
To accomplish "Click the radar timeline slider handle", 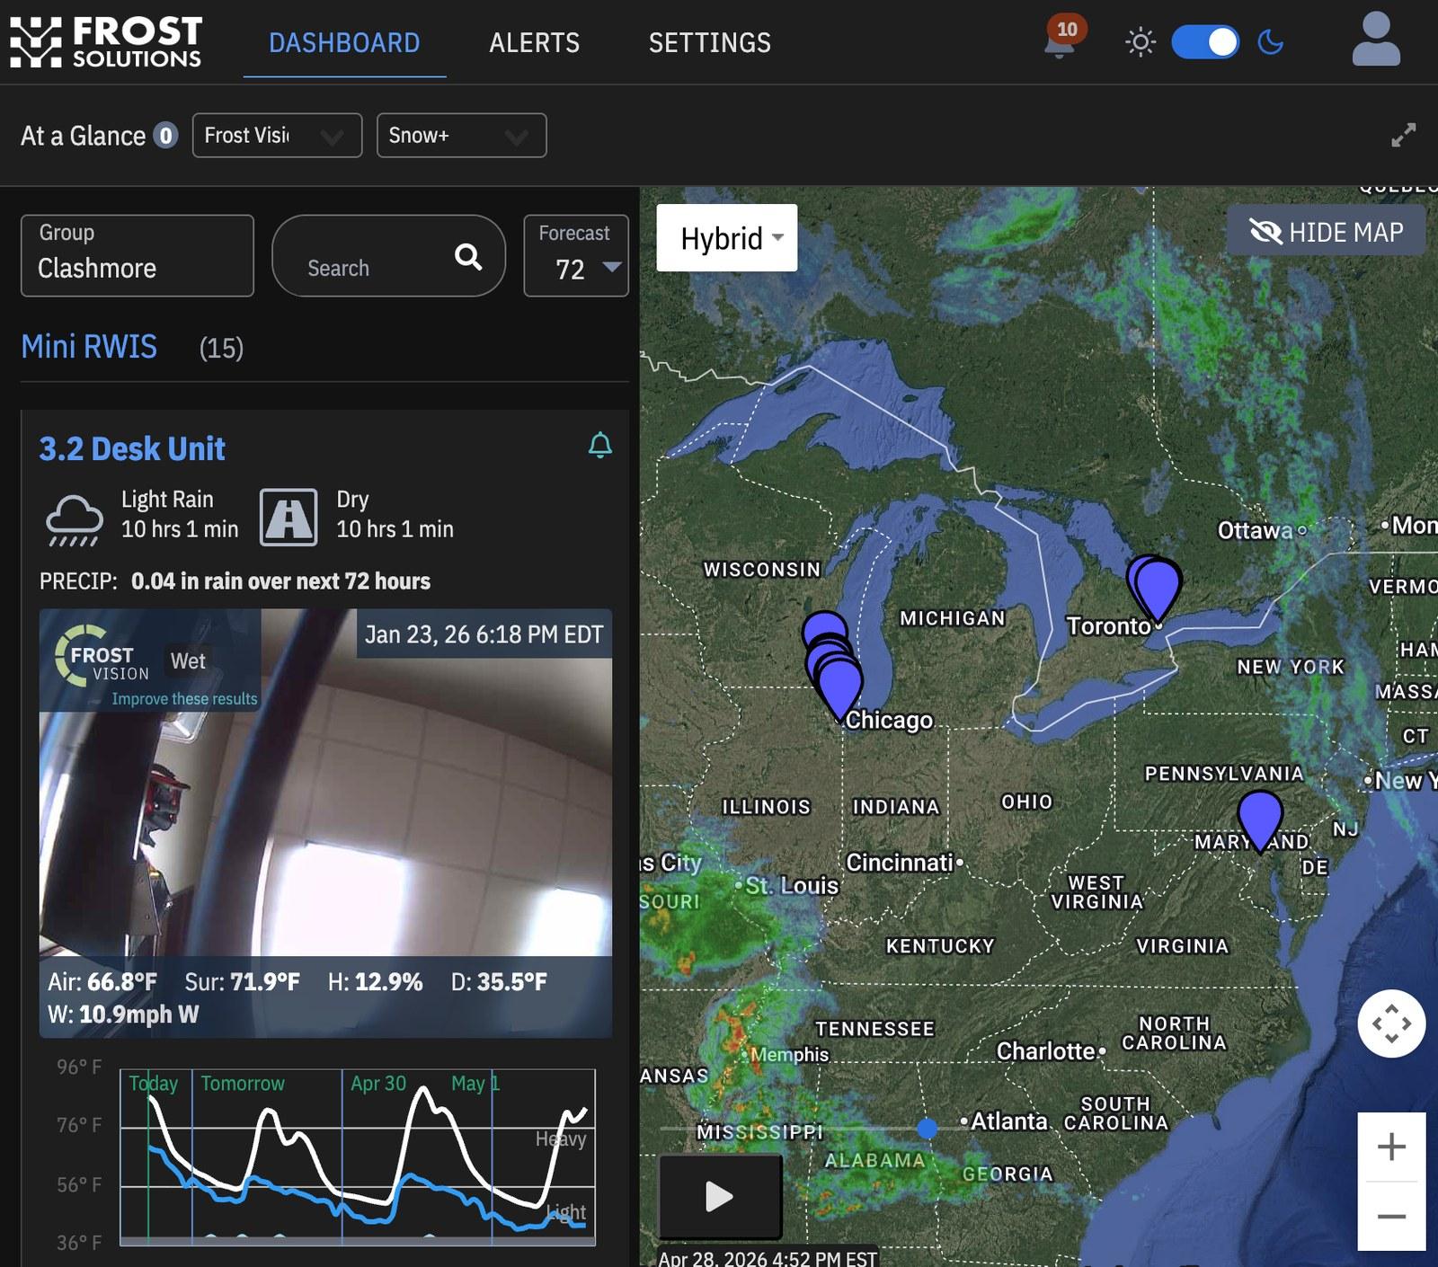I will [x=927, y=1128].
